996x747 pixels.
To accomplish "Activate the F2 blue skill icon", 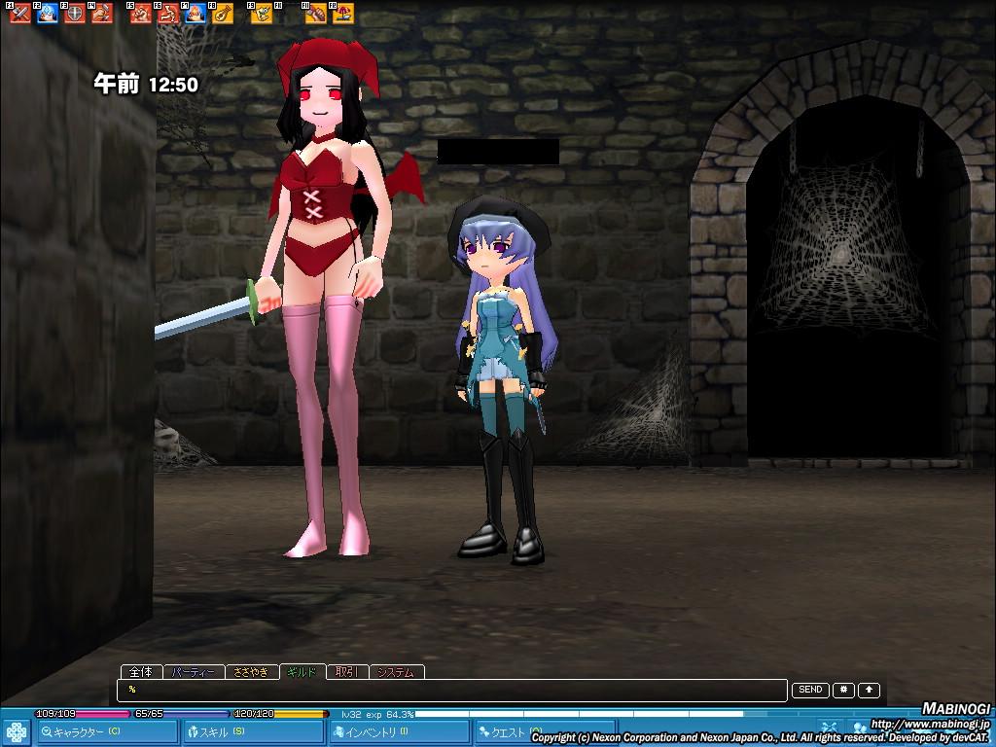I will (47, 14).
